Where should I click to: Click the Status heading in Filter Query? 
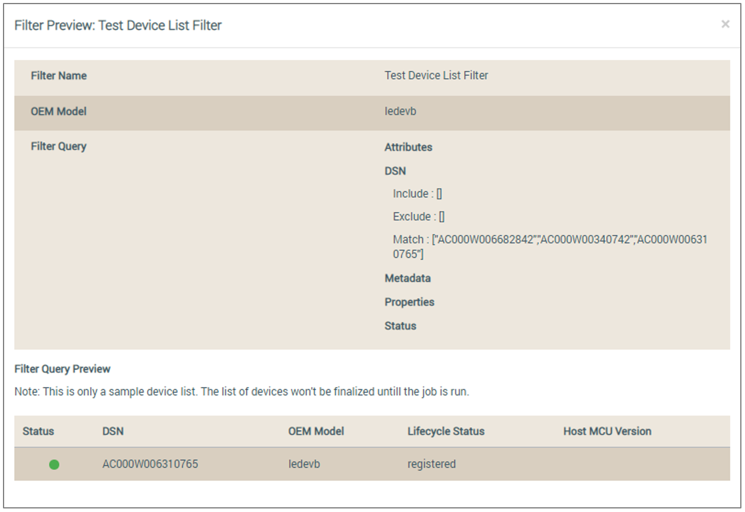click(401, 326)
